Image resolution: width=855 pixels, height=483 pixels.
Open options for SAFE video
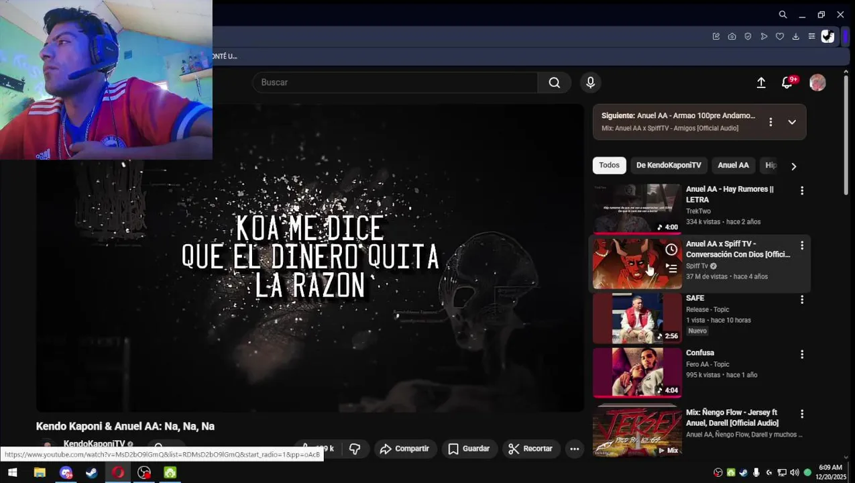802,300
